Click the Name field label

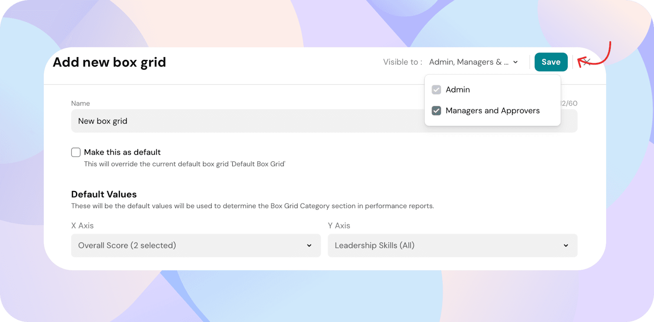pyautogui.click(x=81, y=103)
